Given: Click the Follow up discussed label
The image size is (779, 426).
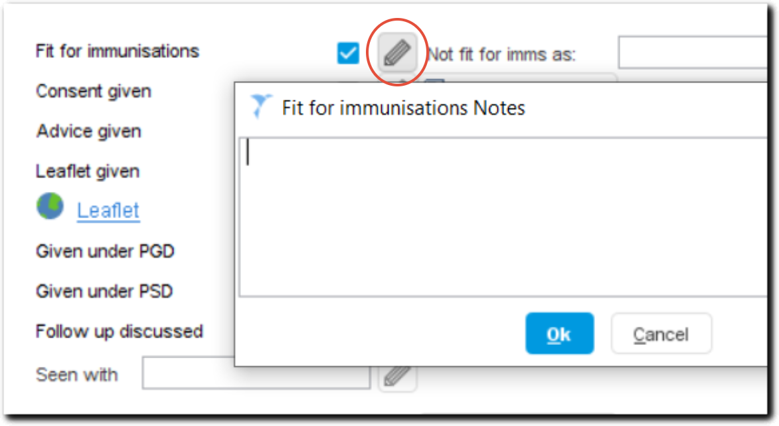Looking at the screenshot, I should [119, 332].
